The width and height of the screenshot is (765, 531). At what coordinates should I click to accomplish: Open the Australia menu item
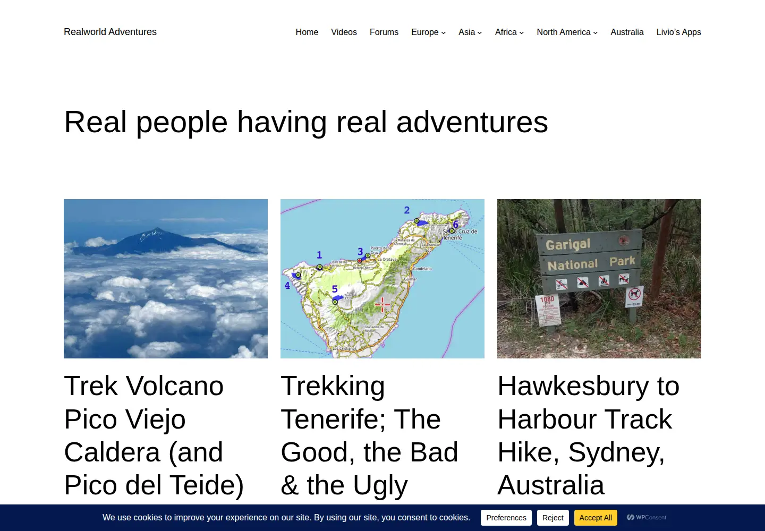coord(627,32)
